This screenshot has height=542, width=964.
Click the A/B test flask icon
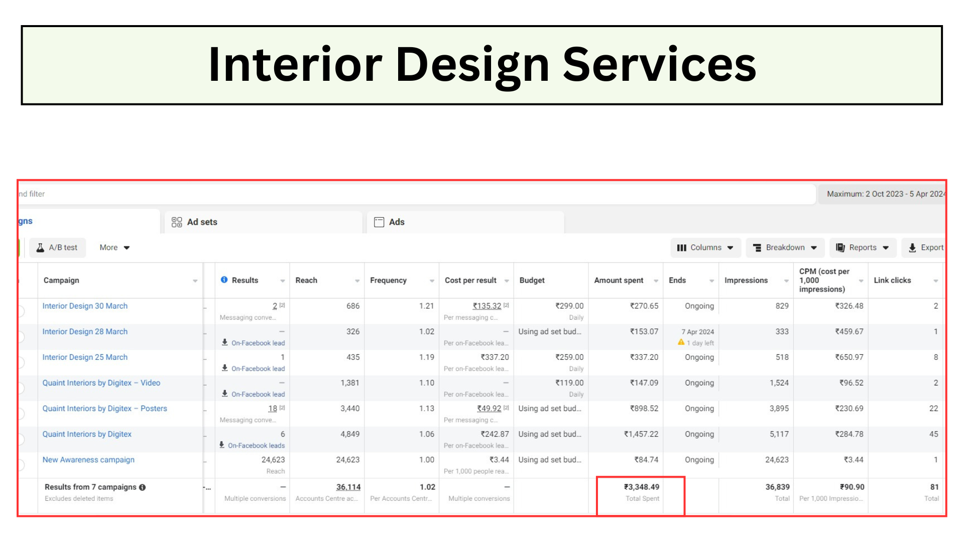tap(40, 247)
